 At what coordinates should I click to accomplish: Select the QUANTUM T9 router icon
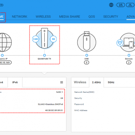44,38
